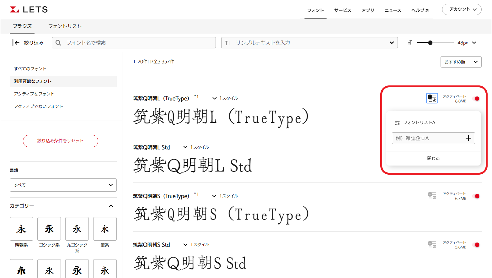
Task: Click the LETS logo
Action: pos(29,9)
